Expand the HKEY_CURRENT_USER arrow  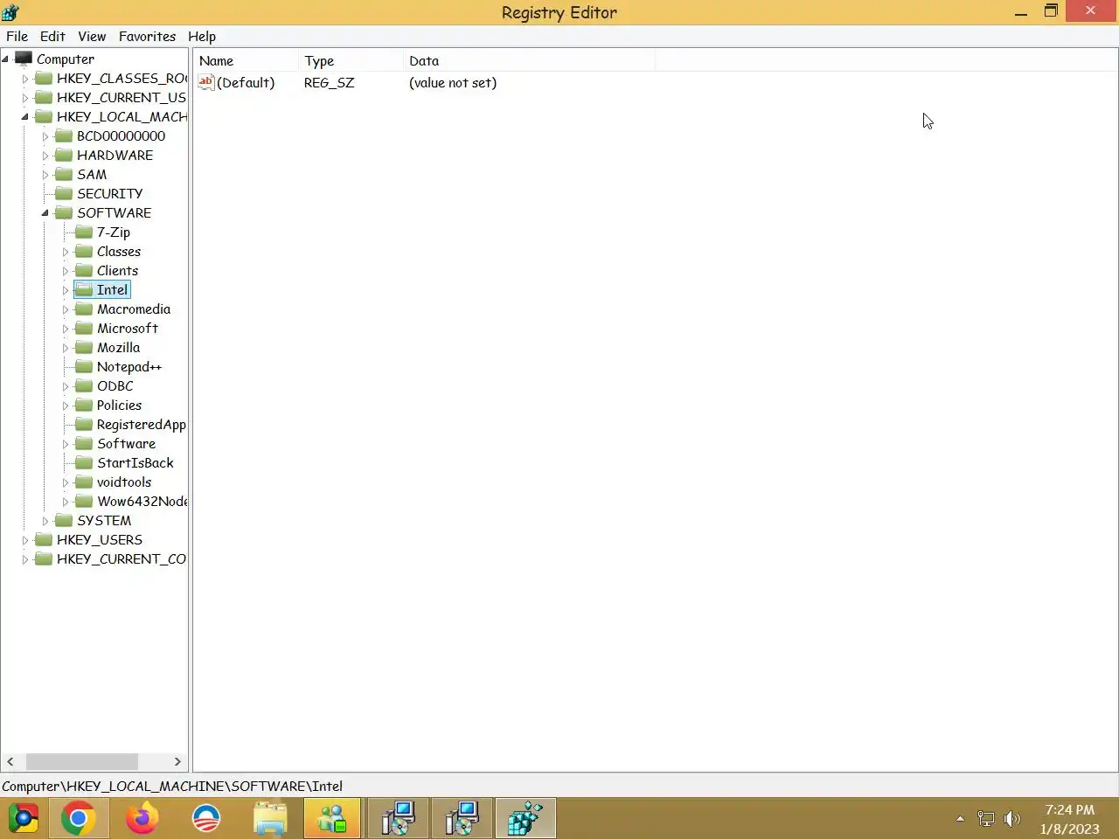[x=25, y=98]
